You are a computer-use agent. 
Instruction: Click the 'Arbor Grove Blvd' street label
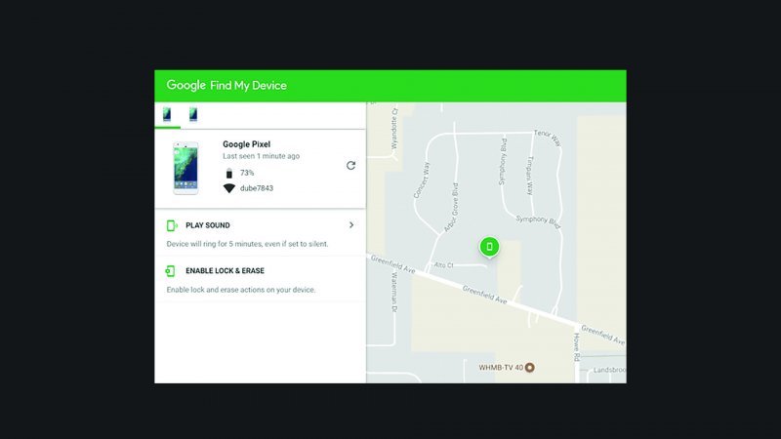coord(451,208)
